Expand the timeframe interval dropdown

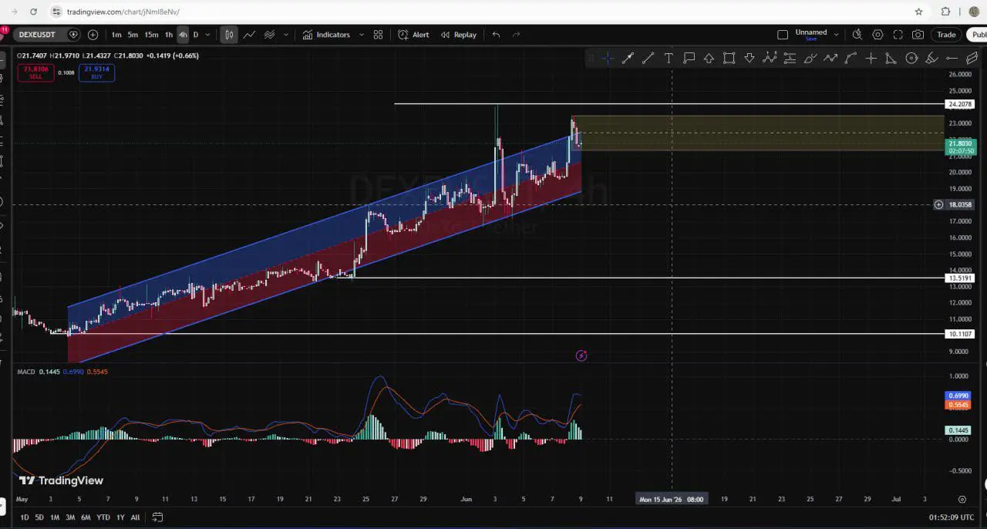[x=207, y=35]
